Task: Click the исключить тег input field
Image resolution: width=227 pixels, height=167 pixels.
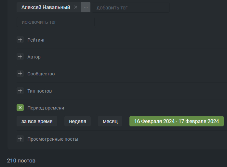Action: [55, 22]
